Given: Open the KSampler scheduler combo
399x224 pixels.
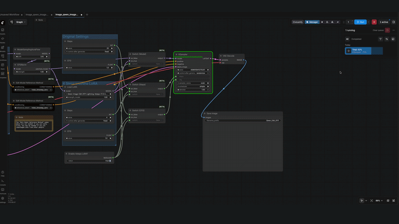Looking at the screenshot, I should [193, 86].
